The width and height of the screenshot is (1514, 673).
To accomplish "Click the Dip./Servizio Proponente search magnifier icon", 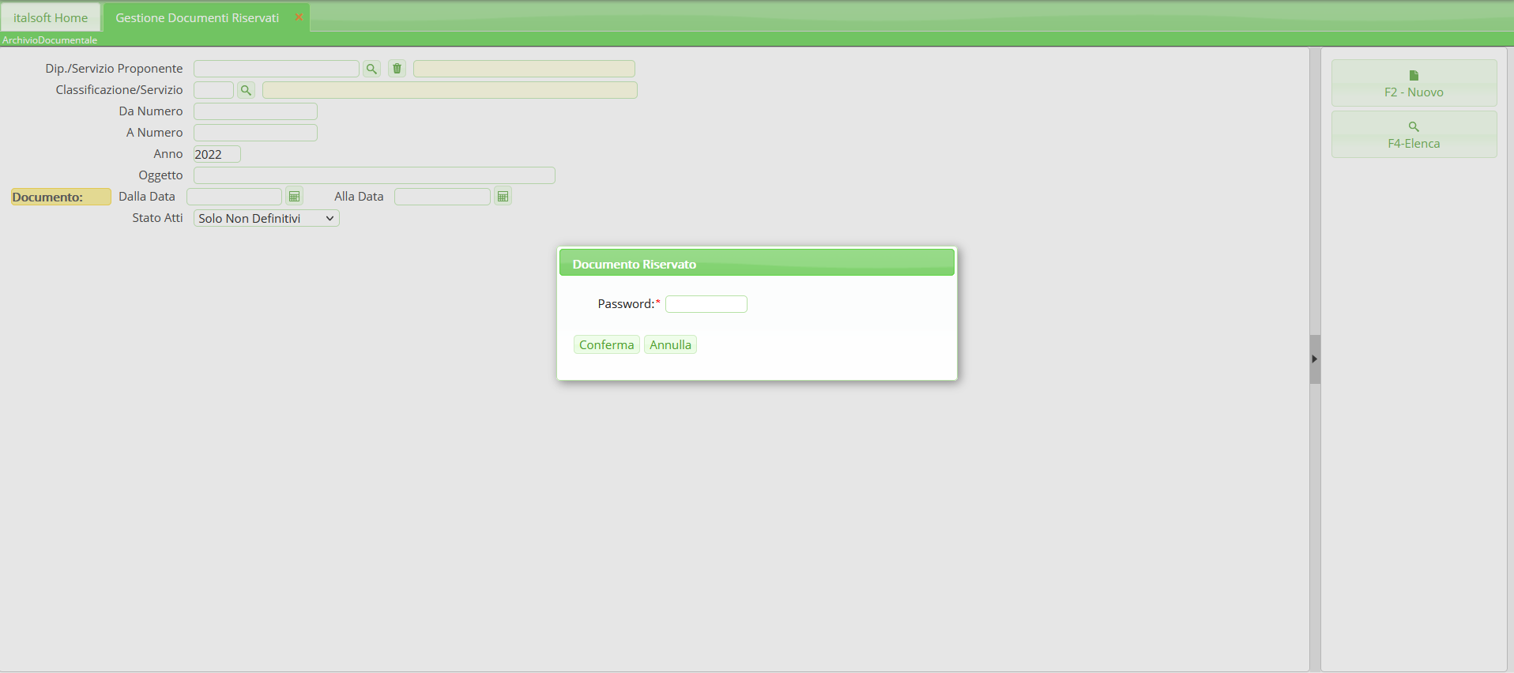I will [371, 69].
